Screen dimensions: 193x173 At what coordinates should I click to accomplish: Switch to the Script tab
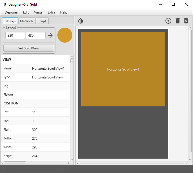[42, 21]
